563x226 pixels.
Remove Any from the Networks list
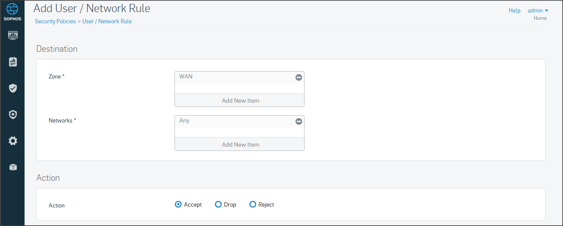299,122
